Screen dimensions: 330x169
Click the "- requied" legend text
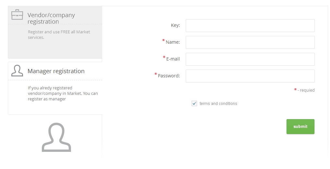coord(306,90)
